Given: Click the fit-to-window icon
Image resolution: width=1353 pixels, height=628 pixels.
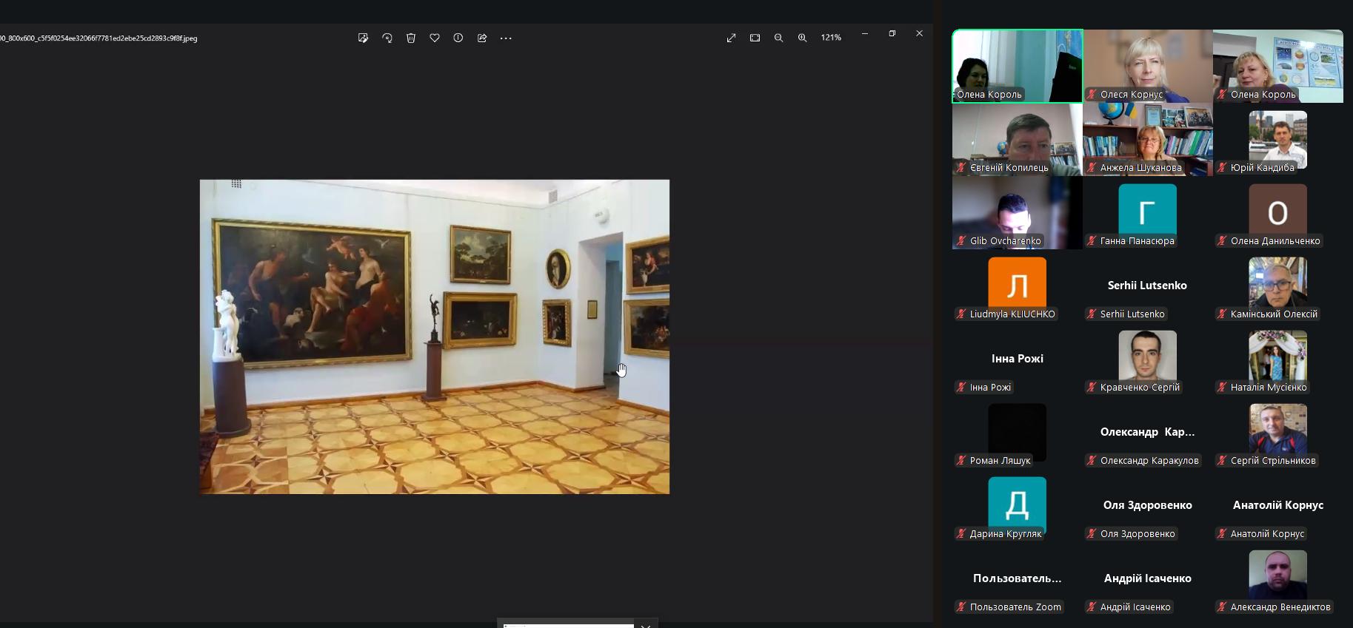Looking at the screenshot, I should click(755, 38).
